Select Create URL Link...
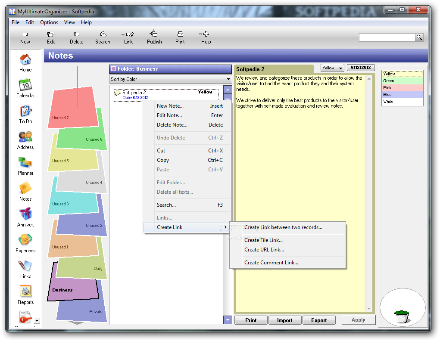 [x=287, y=250]
